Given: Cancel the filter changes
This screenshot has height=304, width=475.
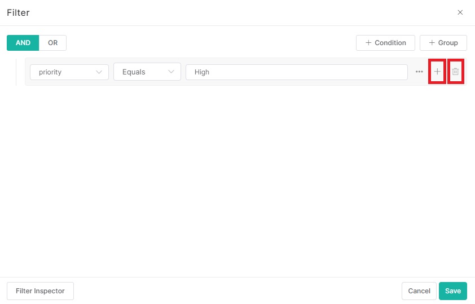Looking at the screenshot, I should click(419, 291).
